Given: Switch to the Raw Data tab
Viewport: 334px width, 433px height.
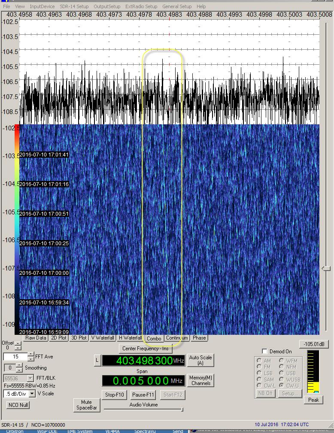Looking at the screenshot, I should point(36,338).
